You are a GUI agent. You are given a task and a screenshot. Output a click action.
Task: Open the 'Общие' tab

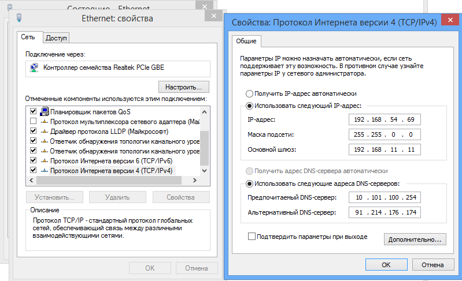(247, 42)
